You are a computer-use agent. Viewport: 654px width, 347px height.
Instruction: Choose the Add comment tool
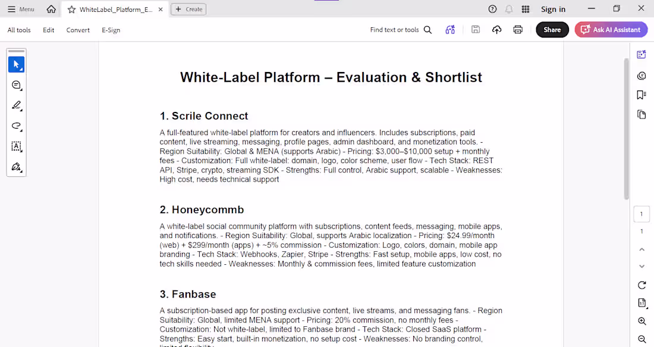coord(16,85)
